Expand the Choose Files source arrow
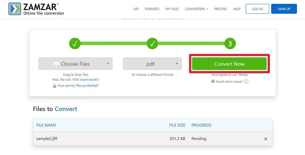The image size is (305, 155). (108, 64)
